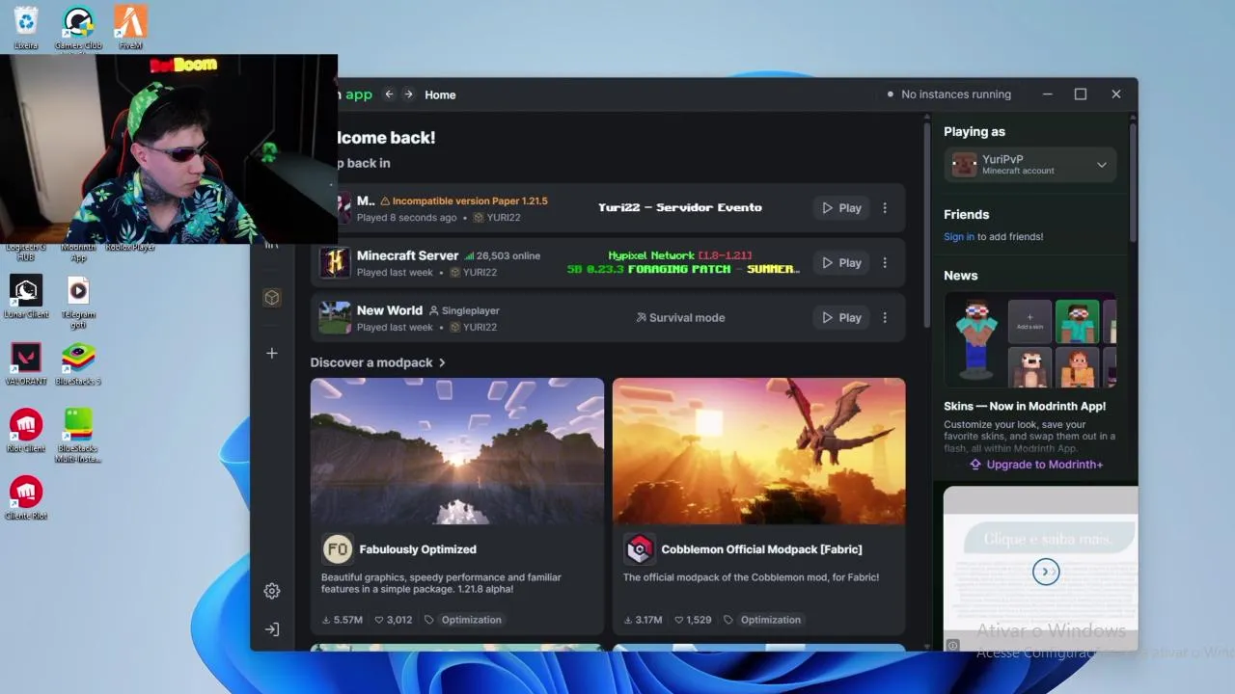This screenshot has width=1235, height=694.
Task: Click the YuriPvP account avatar
Action: tap(964, 165)
